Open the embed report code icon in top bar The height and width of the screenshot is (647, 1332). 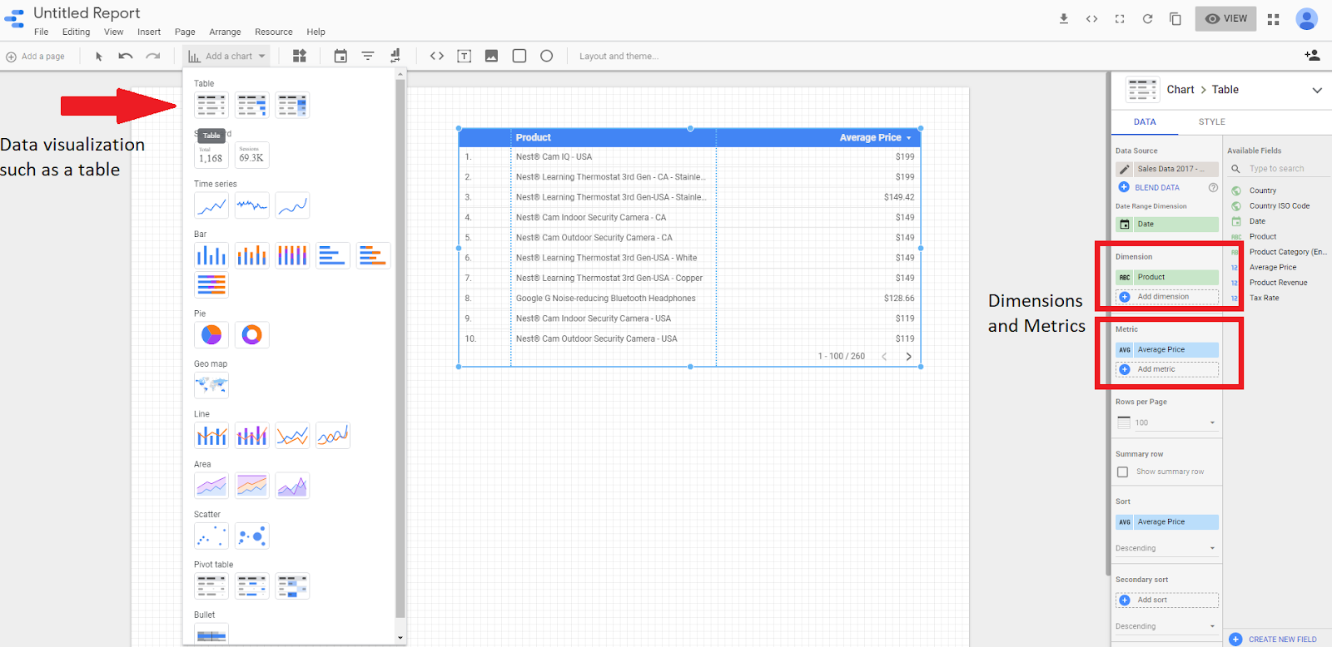(x=1091, y=18)
